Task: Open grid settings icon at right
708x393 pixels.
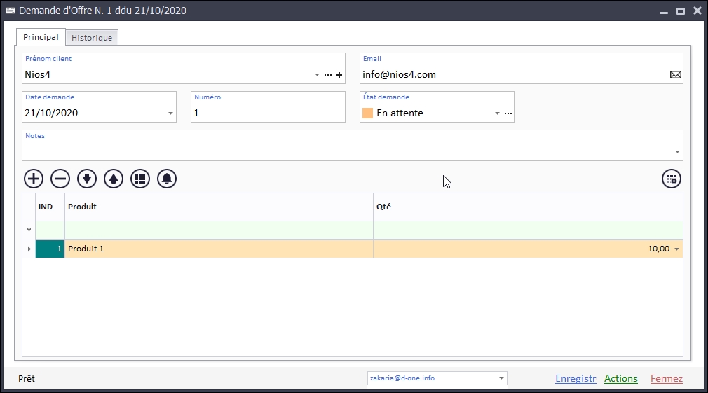Action: click(x=672, y=179)
